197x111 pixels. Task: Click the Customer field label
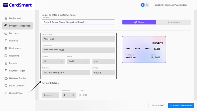pyautogui.click(x=46, y=18)
